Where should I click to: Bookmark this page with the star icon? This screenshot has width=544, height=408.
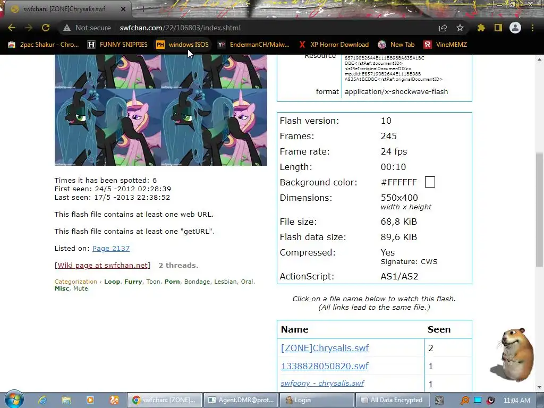(460, 28)
